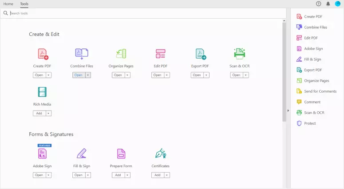The height and width of the screenshot is (189, 344).
Task: Click Open button under Scan & OCR
Action: click(x=237, y=75)
